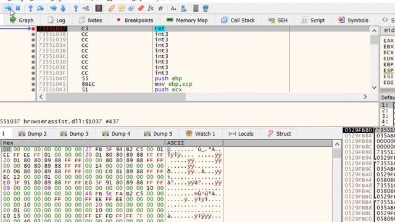
Task: Click the Trace Over icon
Action: 63,8
